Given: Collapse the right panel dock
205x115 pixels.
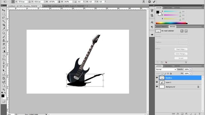Looking at the screenshot, I should tap(203, 5).
